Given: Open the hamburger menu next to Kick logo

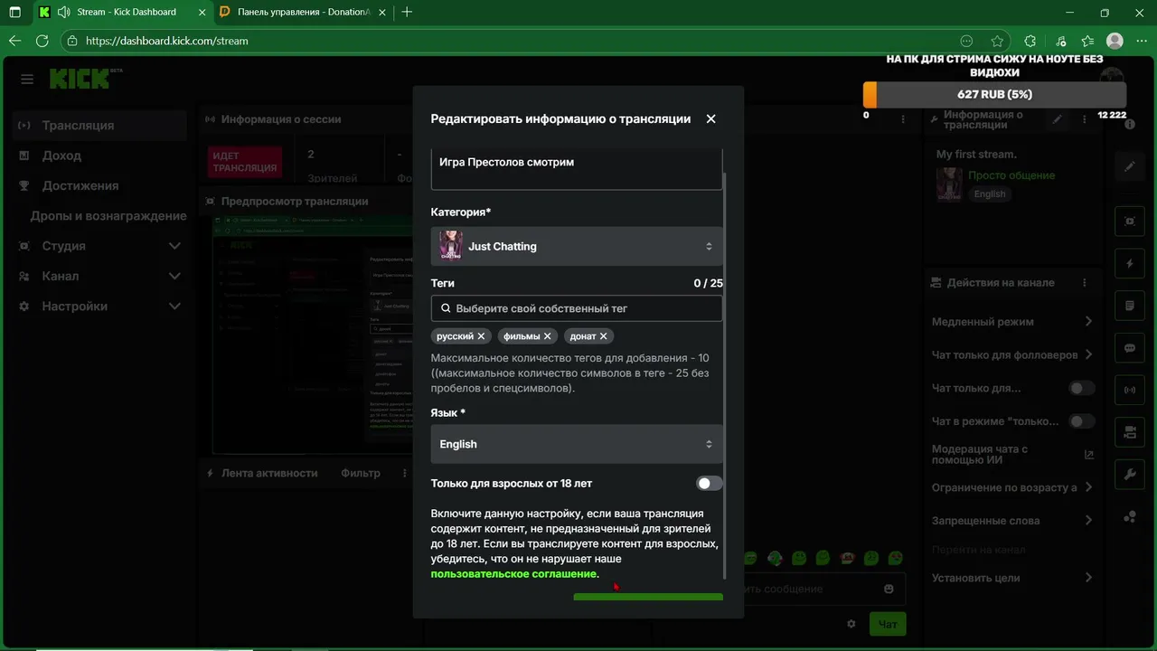Looking at the screenshot, I should (27, 80).
